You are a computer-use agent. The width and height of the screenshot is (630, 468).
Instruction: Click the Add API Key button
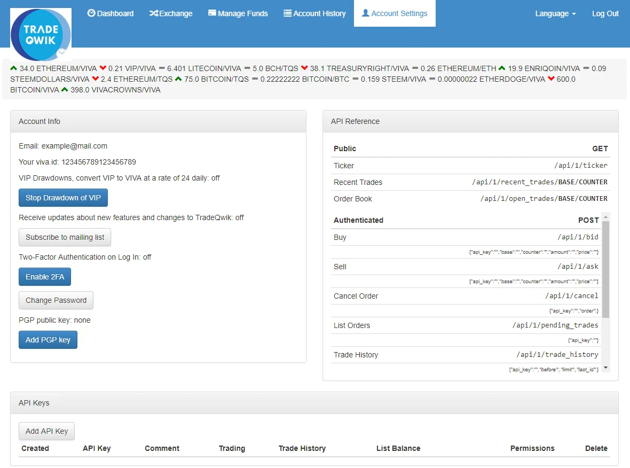pos(46,431)
